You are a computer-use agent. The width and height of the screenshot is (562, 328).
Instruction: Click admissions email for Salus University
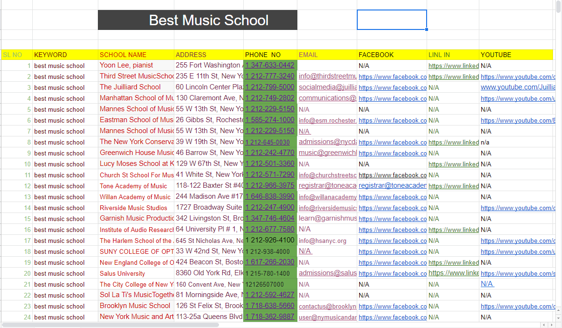327,273
